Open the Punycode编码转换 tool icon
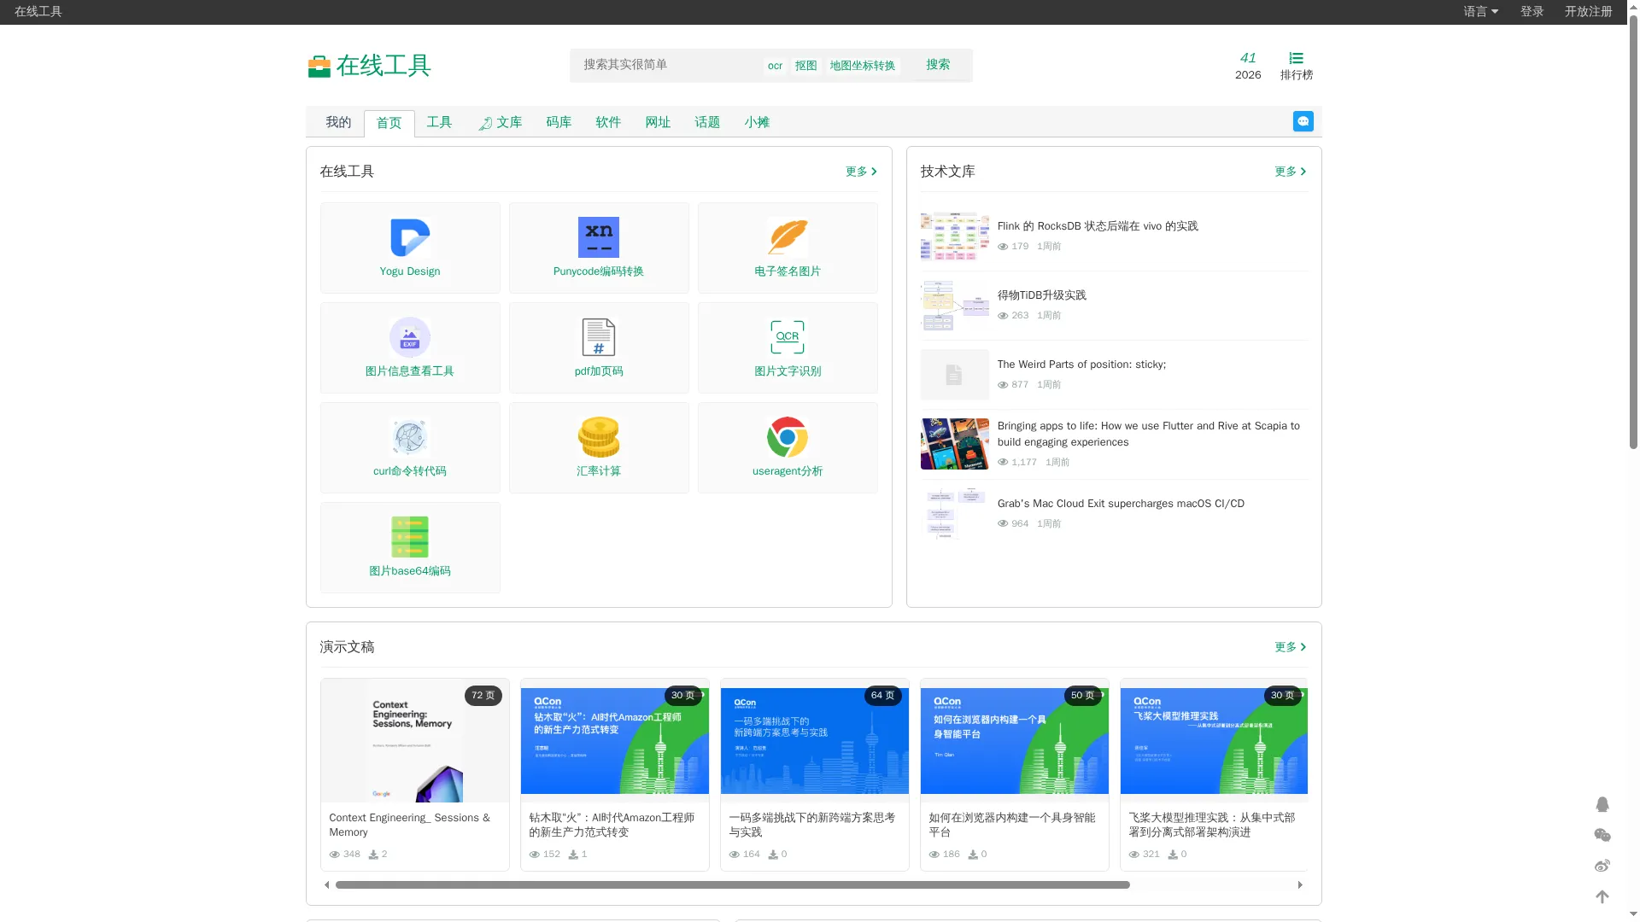Screen dimensions: 1640x922 (x=598, y=237)
